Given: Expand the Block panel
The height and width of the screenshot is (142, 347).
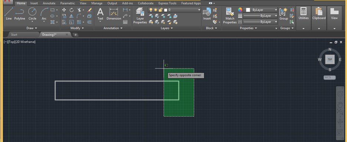Looking at the screenshot, I should point(211,28).
